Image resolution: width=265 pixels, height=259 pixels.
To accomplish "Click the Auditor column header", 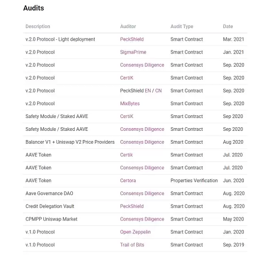I will 128,27.
